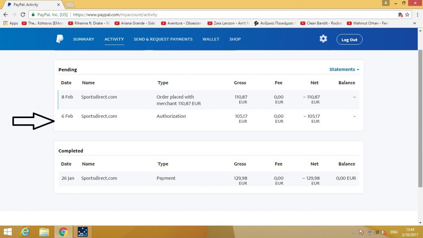Open account settings gear icon
This screenshot has height=238, width=423.
tap(323, 39)
